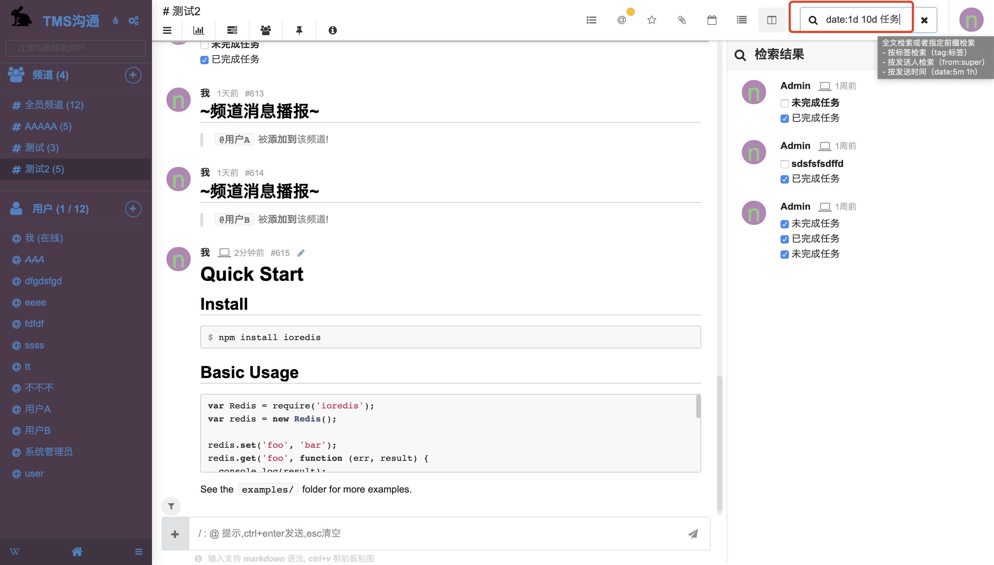Click the 用户 (1 / 12) section header
The image size is (994, 565).
point(60,209)
